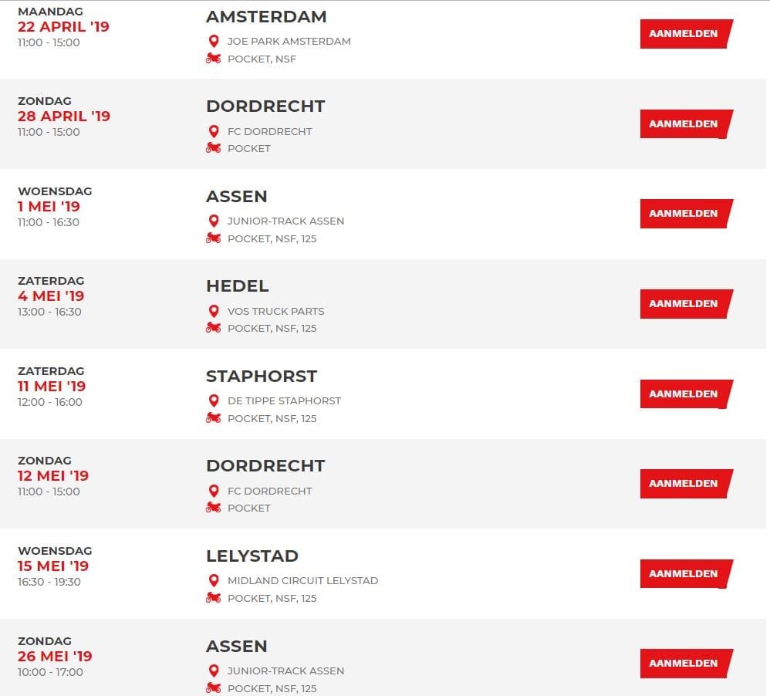Click the motorcycle icon in the Hedel row

(213, 328)
